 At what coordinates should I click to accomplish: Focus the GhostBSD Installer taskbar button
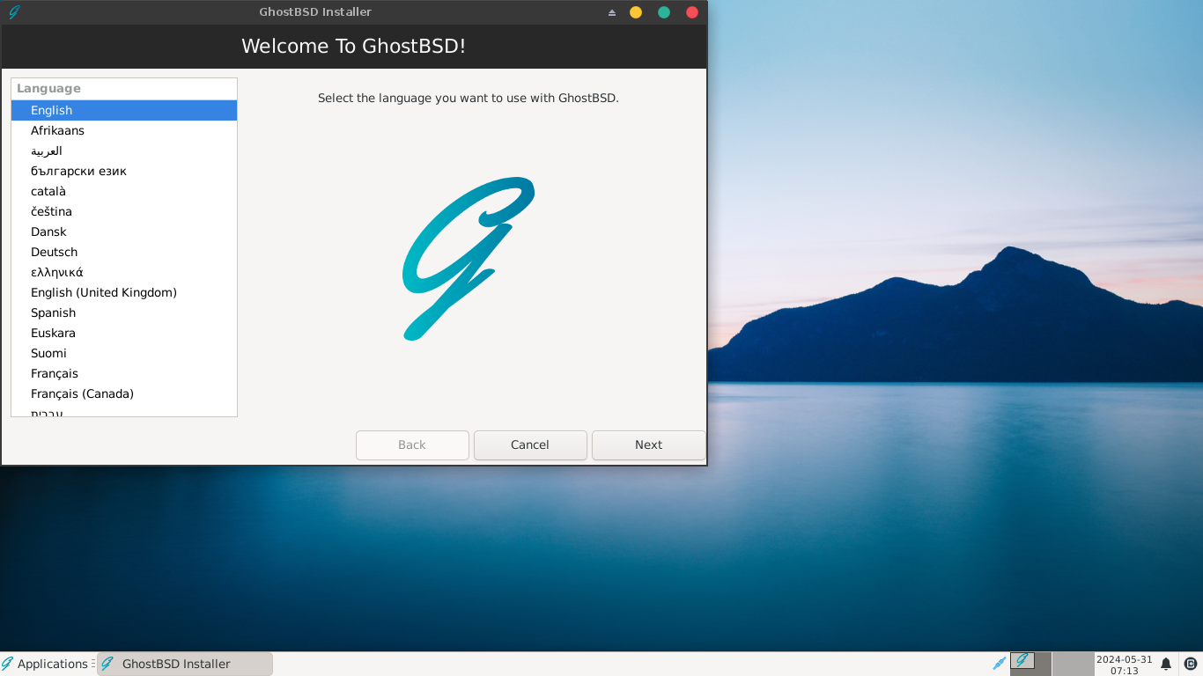click(185, 664)
